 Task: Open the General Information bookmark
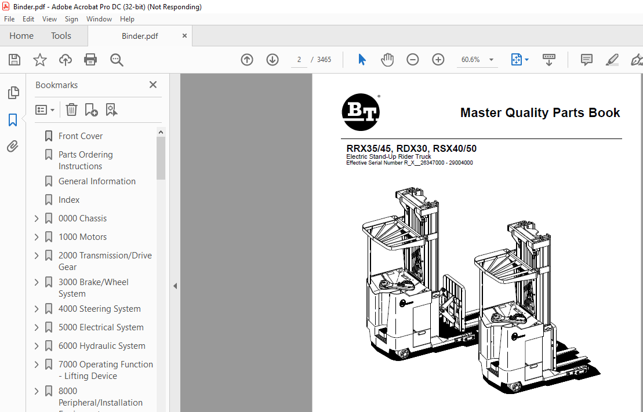click(97, 181)
